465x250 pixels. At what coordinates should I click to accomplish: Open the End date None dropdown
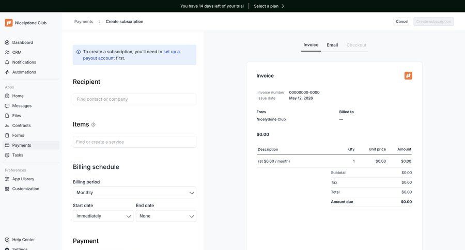(x=166, y=216)
